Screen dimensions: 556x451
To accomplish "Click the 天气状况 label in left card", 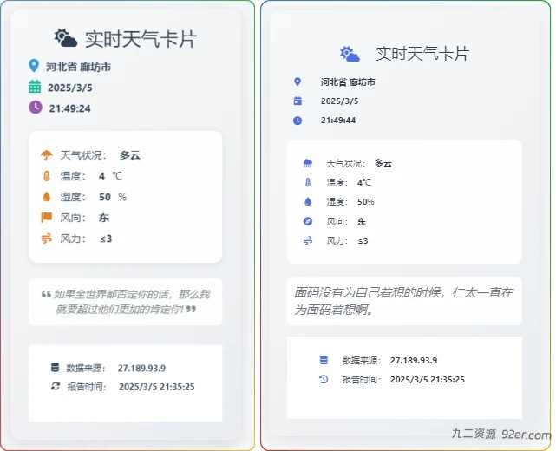I will (x=83, y=155).
